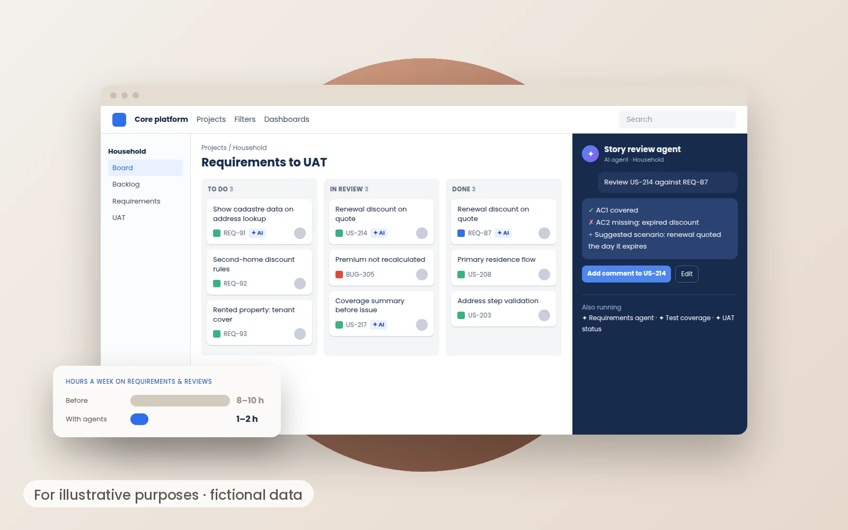
Task: Click the Projects breadcrumb link
Action: [x=214, y=148]
